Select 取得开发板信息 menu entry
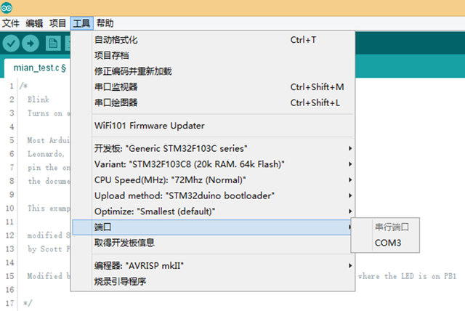This screenshot has width=465, height=311. (213, 243)
